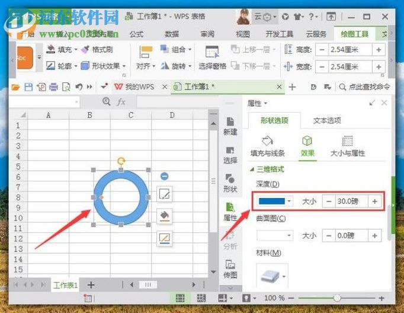Open 形状效果 shape effects
Image resolution: width=404 pixels, height=313 pixels.
(x=103, y=66)
